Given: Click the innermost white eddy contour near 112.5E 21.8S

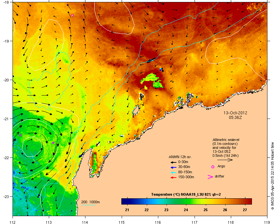Looking at the screenshot, I should click(x=32, y=147).
